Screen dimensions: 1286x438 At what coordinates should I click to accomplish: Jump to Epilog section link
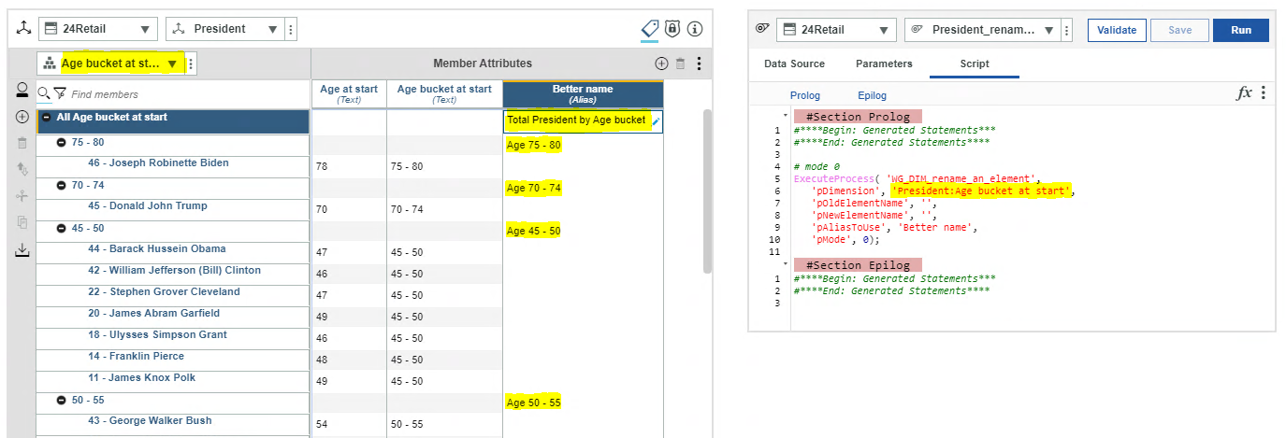(872, 95)
